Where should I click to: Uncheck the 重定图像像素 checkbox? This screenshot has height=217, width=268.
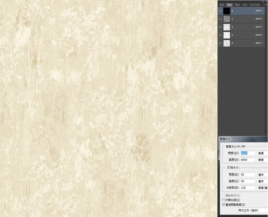223,204
